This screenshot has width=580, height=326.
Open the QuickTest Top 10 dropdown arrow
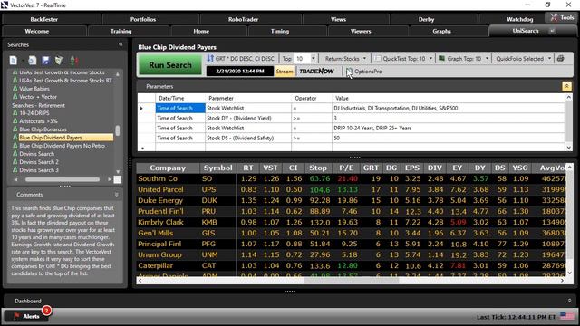tap(430, 58)
